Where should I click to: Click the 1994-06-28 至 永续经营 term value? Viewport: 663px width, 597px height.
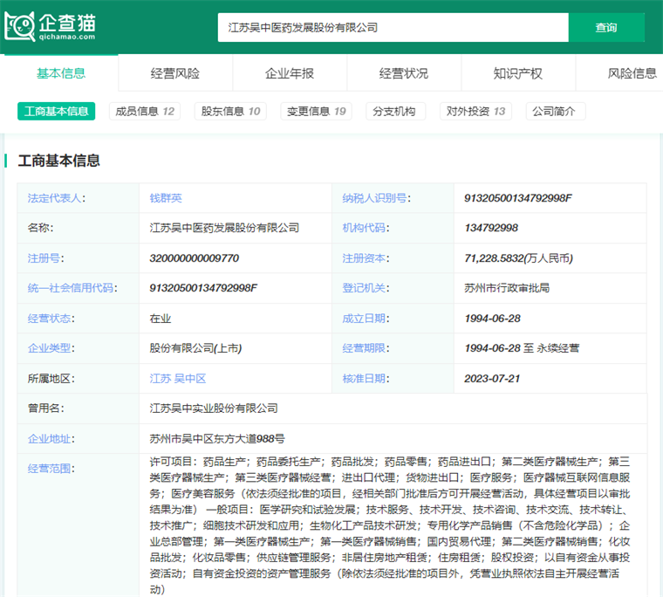(x=522, y=347)
